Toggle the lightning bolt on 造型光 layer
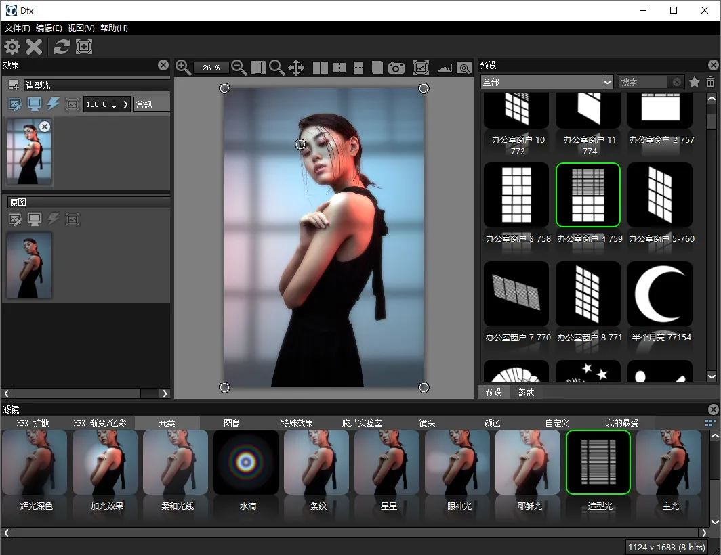 (53, 104)
